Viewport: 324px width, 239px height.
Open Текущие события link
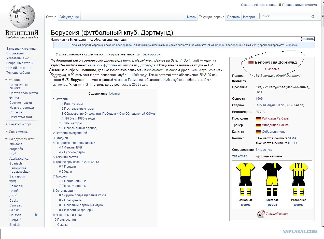point(19,73)
